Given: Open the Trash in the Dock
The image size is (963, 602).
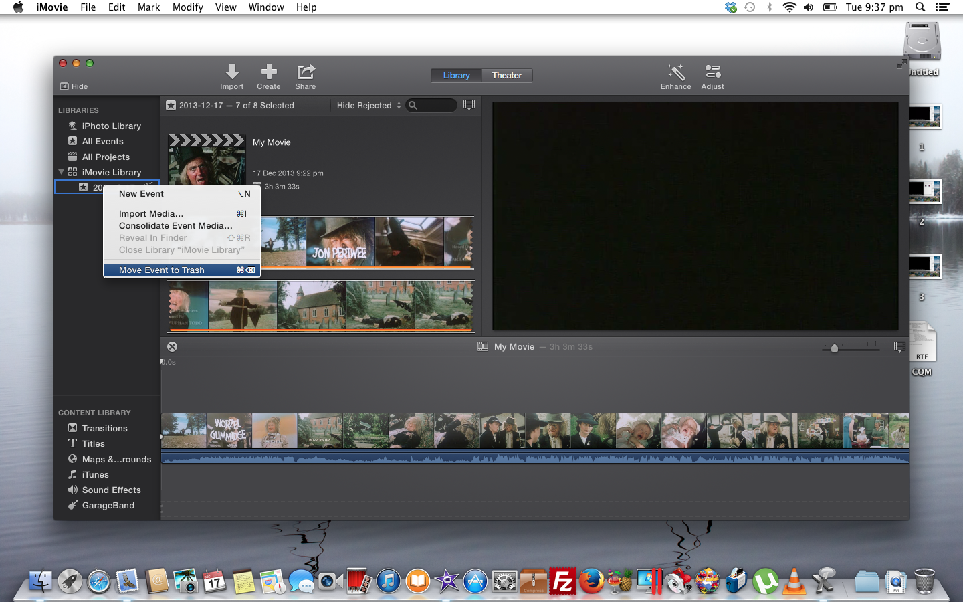Looking at the screenshot, I should pos(924,581).
